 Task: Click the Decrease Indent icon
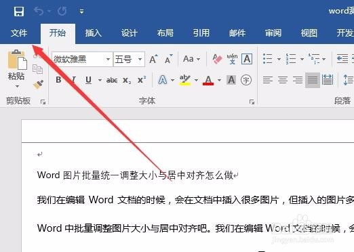click(342, 59)
